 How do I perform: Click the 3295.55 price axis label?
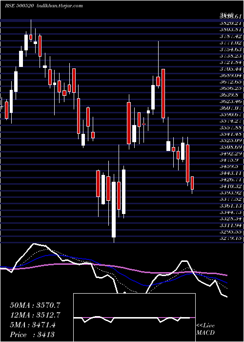coord(230,232)
